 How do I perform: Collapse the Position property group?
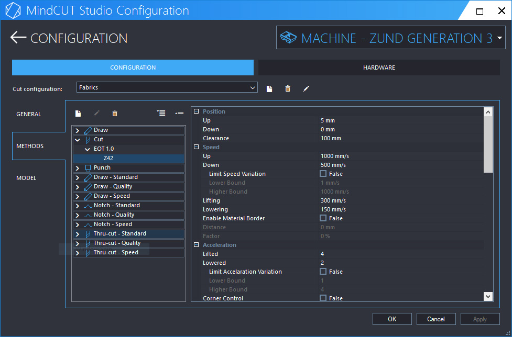coord(196,111)
